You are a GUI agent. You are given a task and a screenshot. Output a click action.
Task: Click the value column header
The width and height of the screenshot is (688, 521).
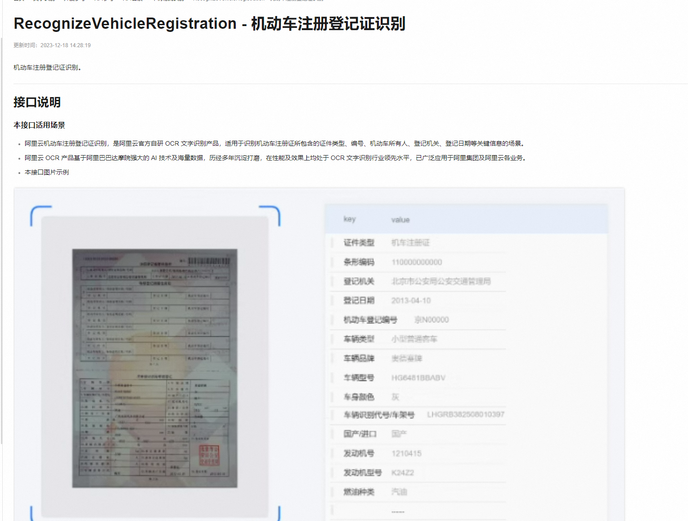coord(400,219)
